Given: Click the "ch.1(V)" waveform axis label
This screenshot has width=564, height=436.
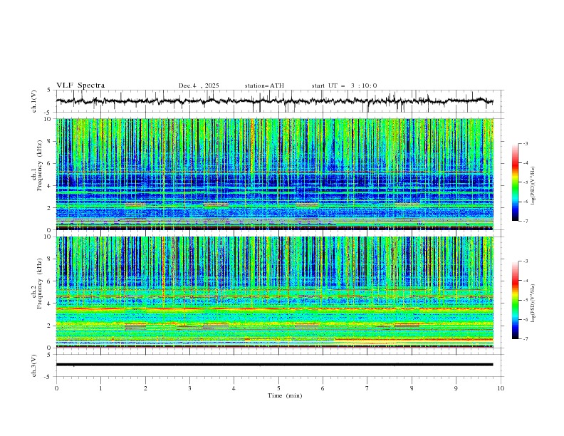Looking at the screenshot, I should coord(34,101).
